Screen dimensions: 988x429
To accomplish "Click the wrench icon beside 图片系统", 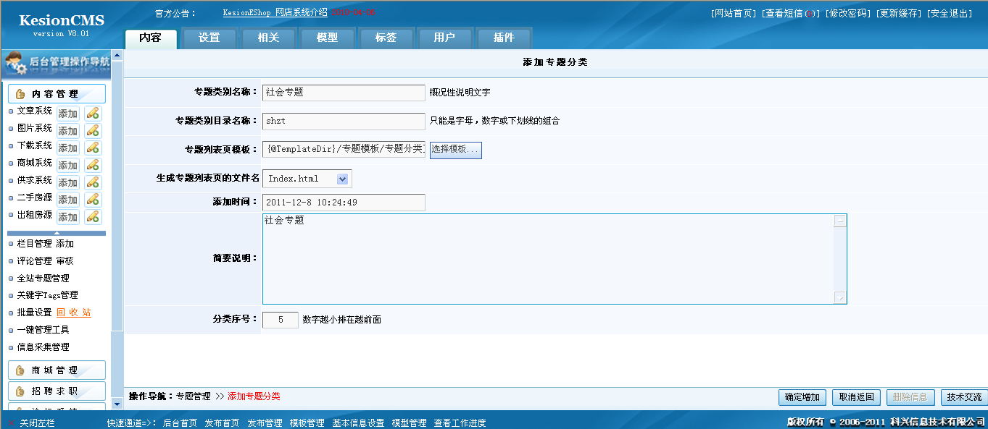I will [x=93, y=131].
